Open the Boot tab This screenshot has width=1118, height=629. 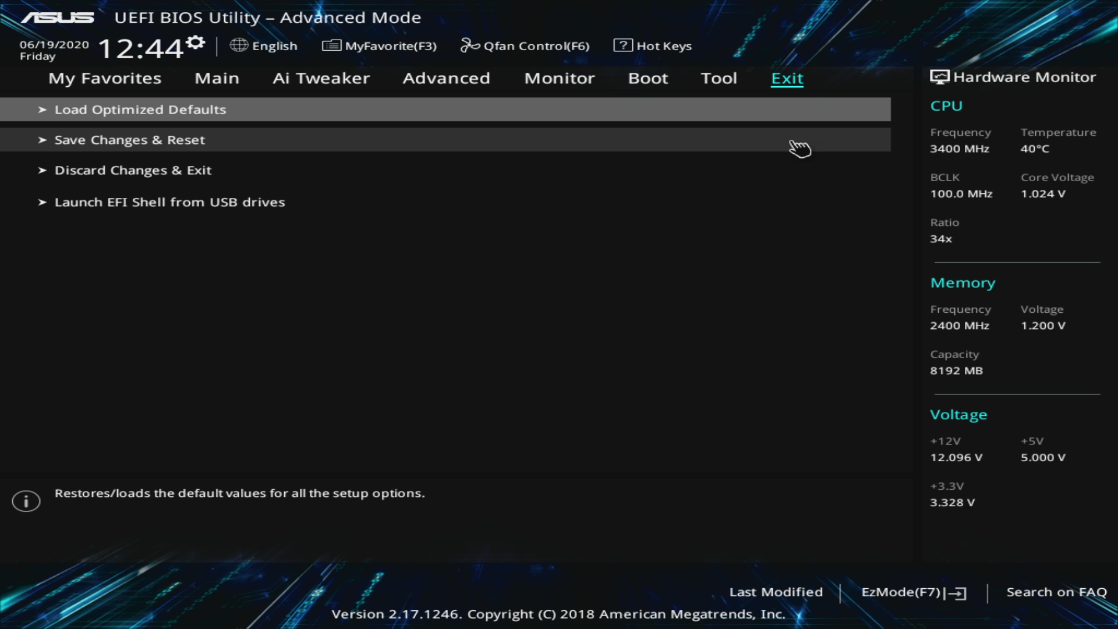pos(648,78)
